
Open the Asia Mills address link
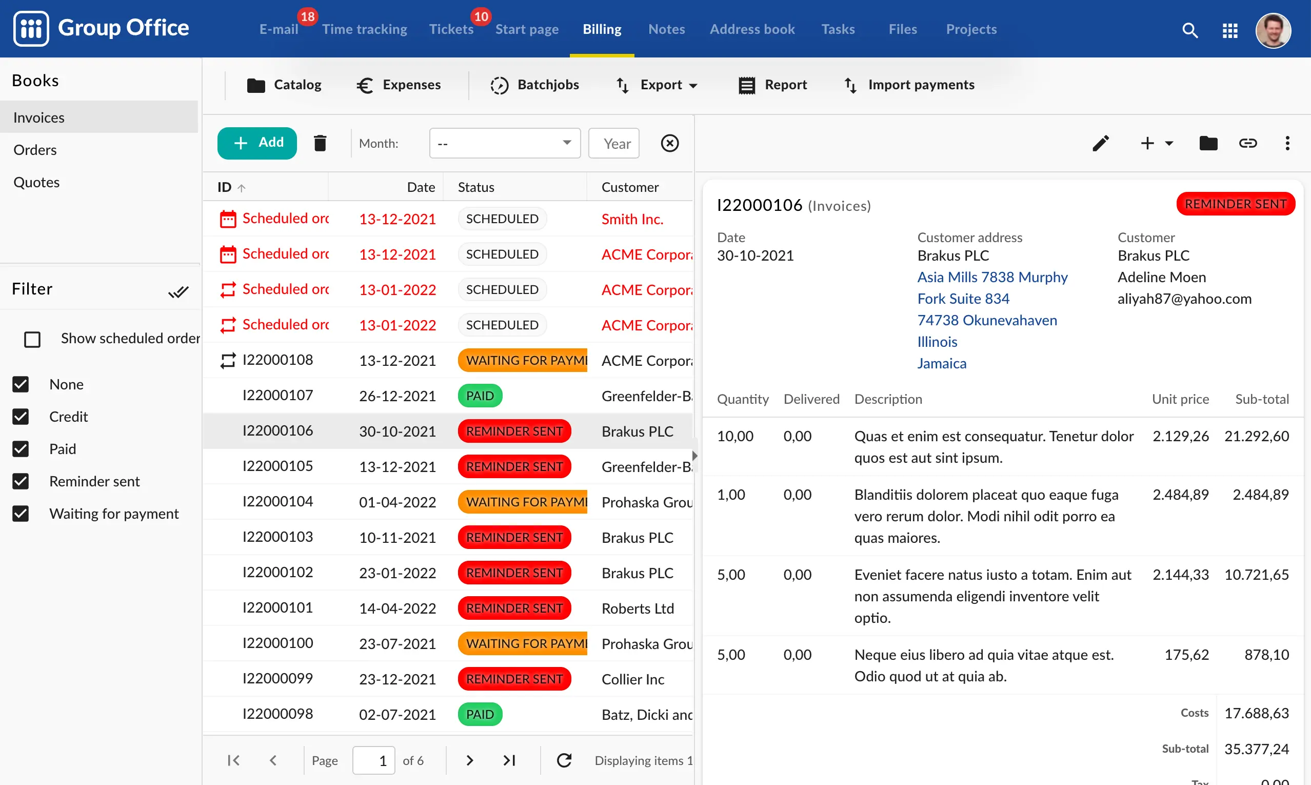pos(991,277)
